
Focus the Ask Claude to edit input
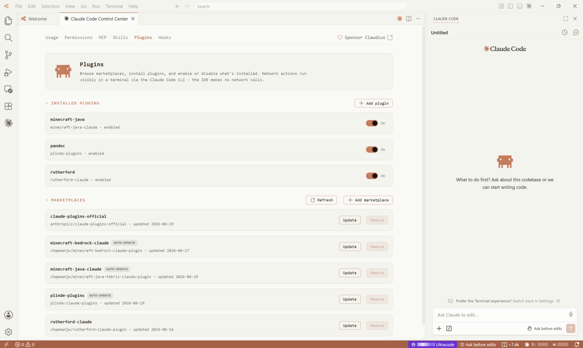(x=501, y=315)
